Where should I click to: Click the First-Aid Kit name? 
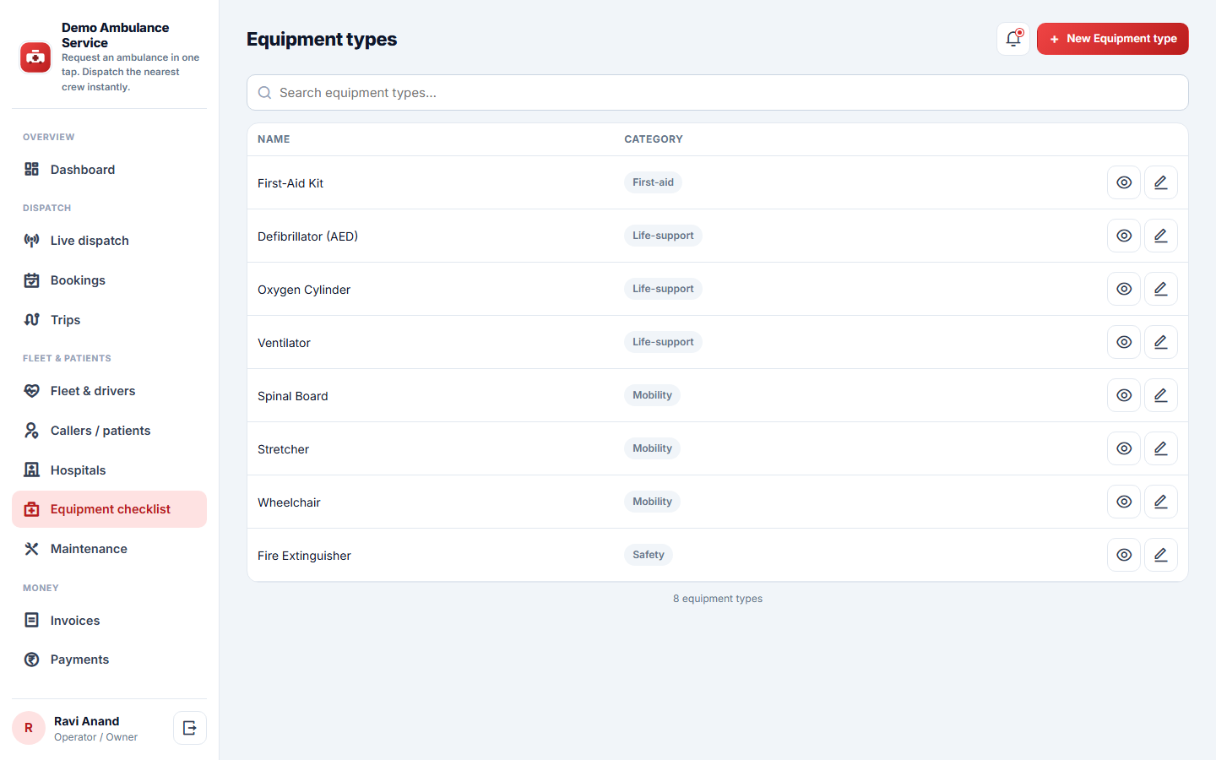click(x=290, y=183)
